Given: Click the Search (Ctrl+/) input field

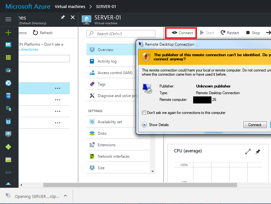Looking at the screenshot, I should (x=121, y=34).
